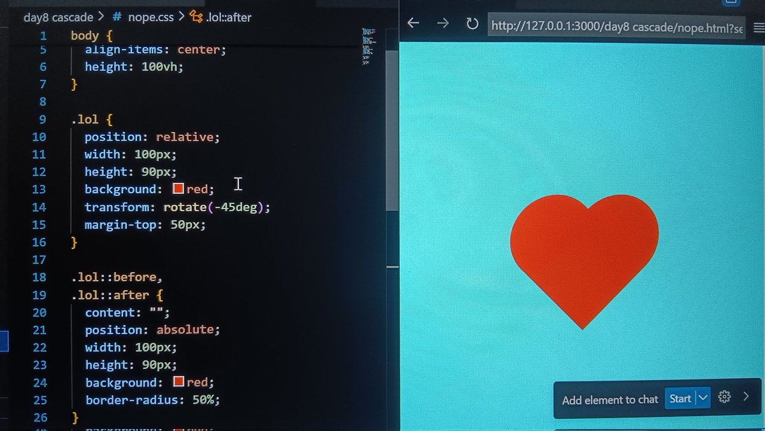Click '.lol {' selector on line 9
Viewport: 765px width, 431px height.
[x=92, y=119]
